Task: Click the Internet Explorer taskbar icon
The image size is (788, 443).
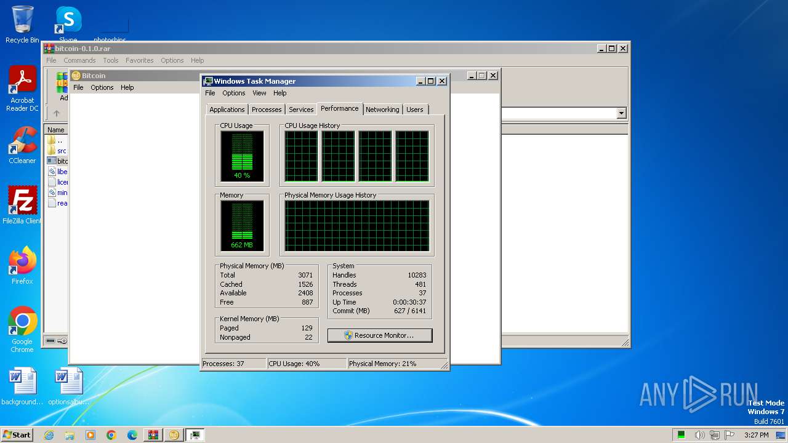Action: click(49, 435)
